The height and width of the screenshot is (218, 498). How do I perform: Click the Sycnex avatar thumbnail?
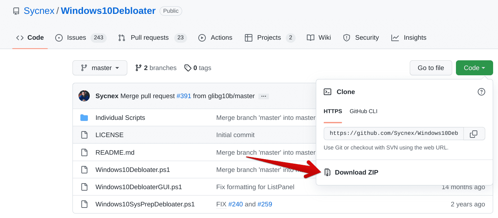[84, 96]
